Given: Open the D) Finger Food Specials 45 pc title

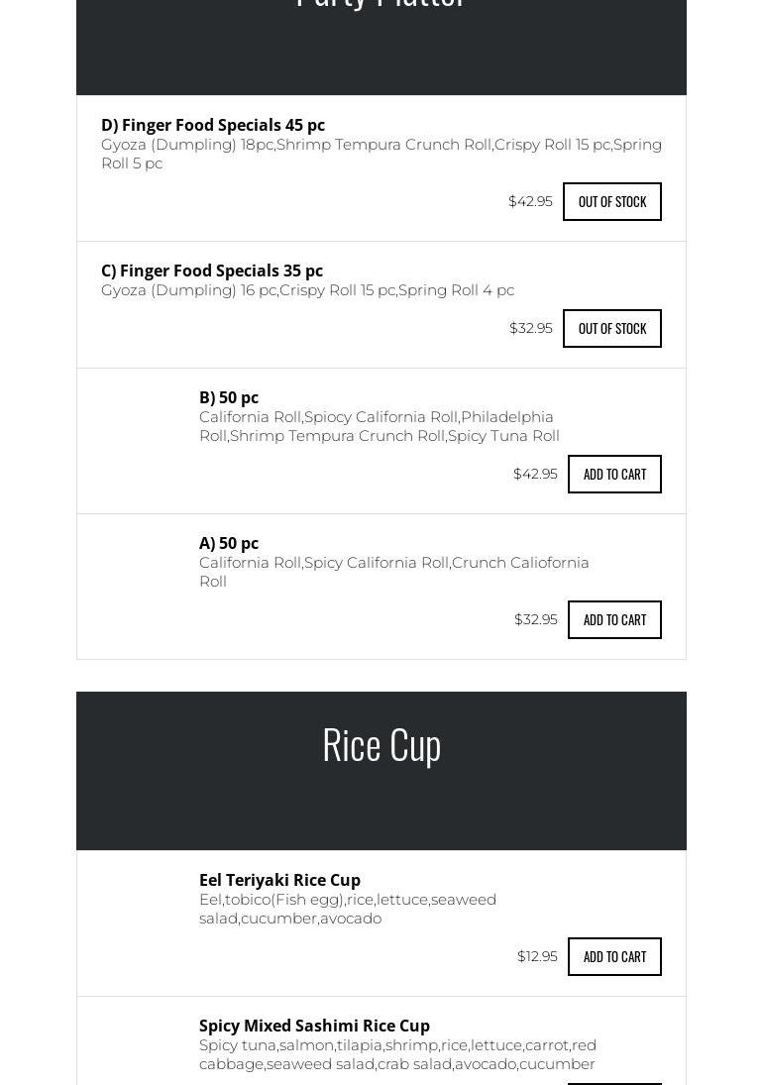Looking at the screenshot, I should tap(213, 125).
